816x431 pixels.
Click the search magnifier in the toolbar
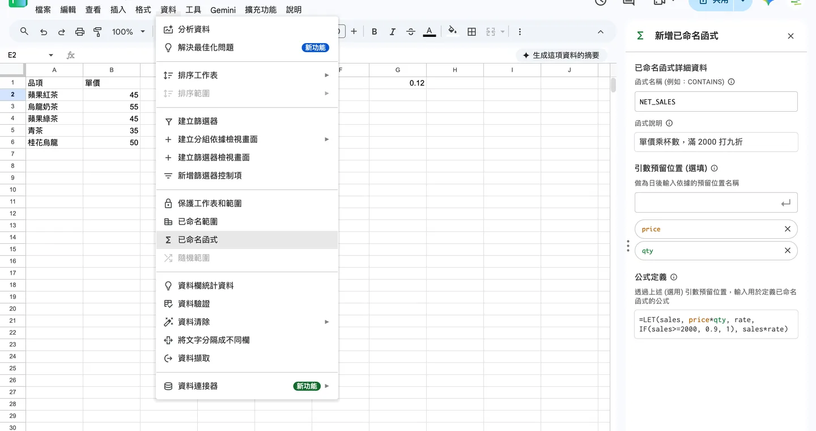(24, 32)
